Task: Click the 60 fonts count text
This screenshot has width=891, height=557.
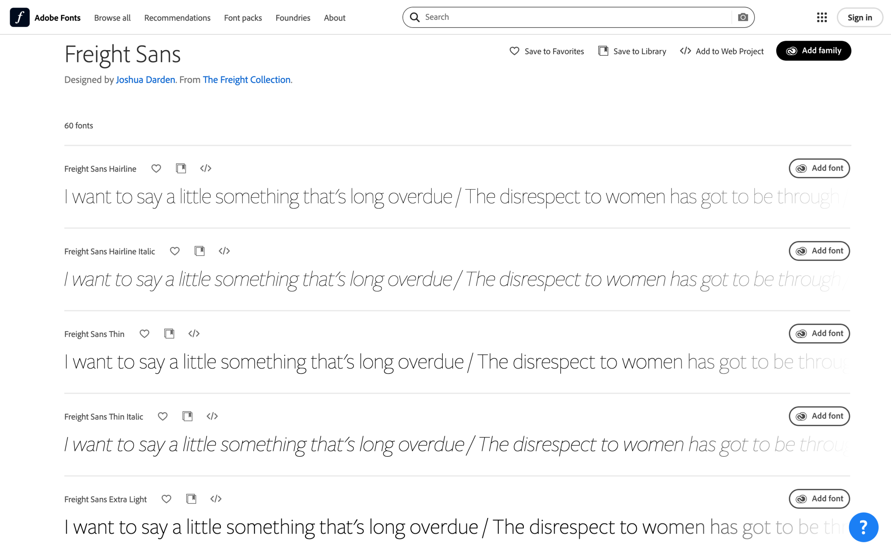Action: coord(78,126)
